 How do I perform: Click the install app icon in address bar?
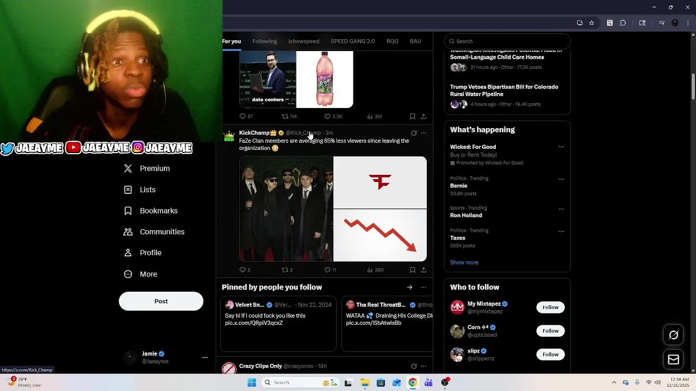point(580,23)
